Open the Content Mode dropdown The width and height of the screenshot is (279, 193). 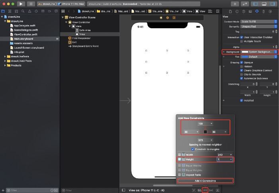click(259, 21)
